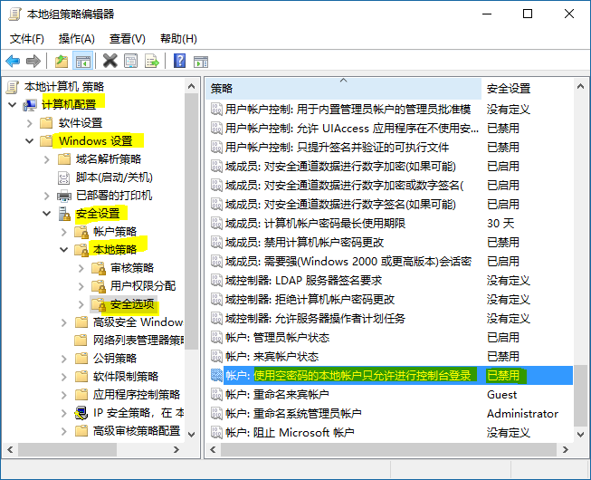Viewport: 591px width, 480px height.
Task: Click the Forward arrow toolbar icon
Action: click(33, 61)
